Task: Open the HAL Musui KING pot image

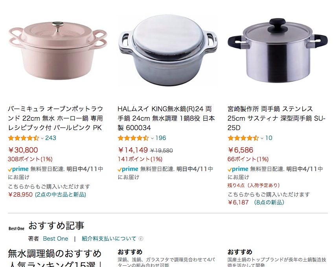Action: click(x=168, y=50)
